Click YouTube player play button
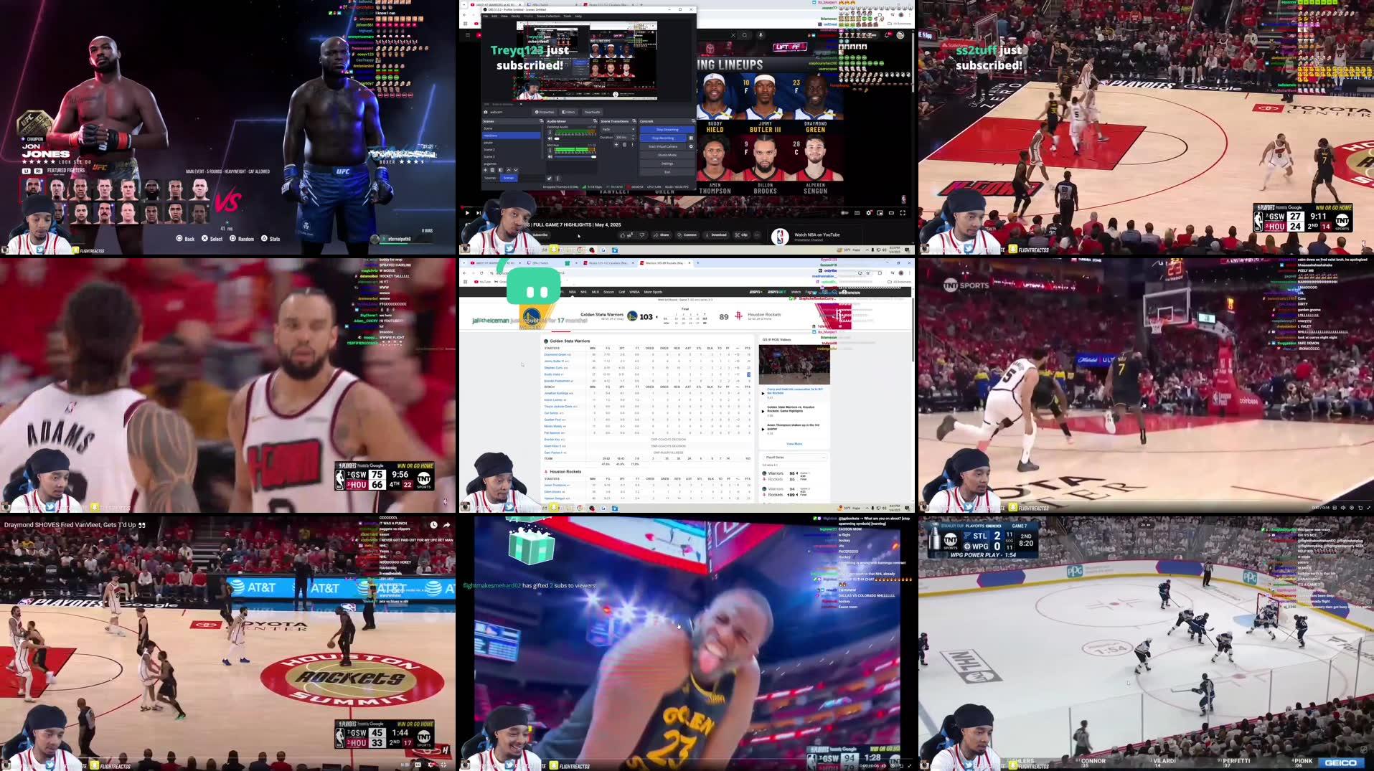This screenshot has height=771, width=1374. [x=467, y=213]
